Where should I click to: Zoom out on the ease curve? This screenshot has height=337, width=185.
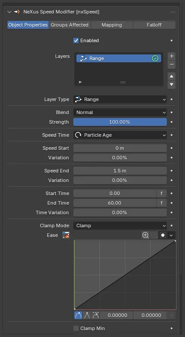point(154,235)
